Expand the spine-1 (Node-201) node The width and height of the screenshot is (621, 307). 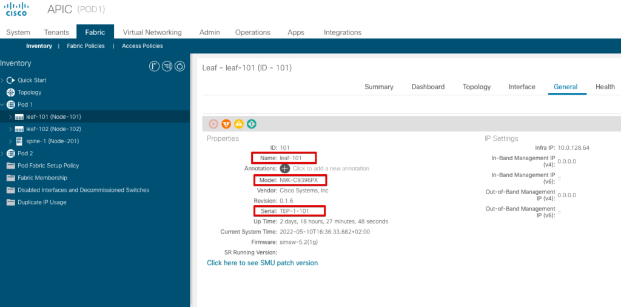pos(11,141)
